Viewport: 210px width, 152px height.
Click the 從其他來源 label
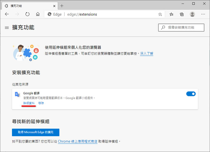coord(20,84)
